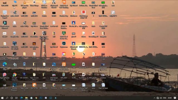Screen dimensions: 178x100
Task: Change the ENG input language
Action: (165, 98)
